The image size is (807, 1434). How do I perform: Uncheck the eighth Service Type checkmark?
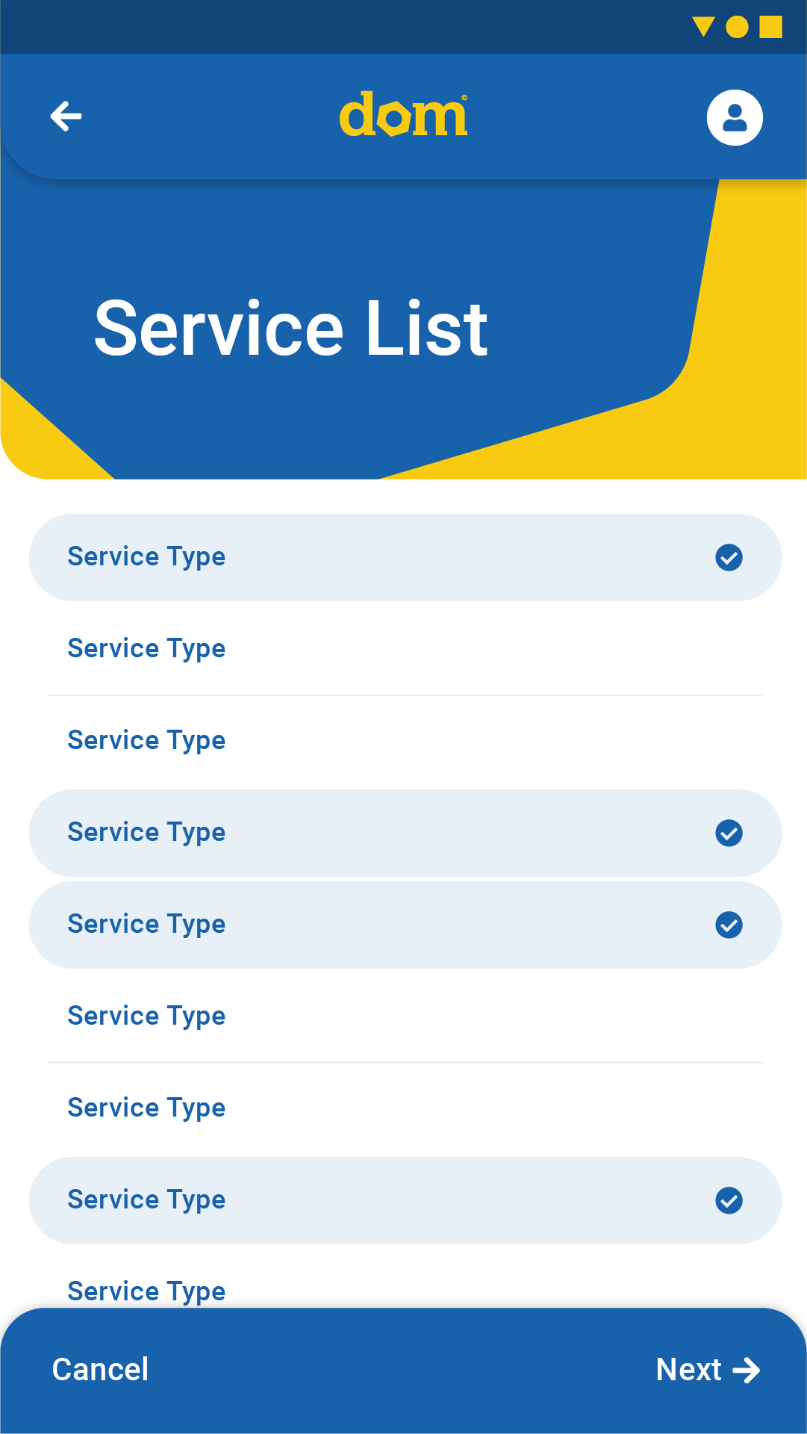coord(729,1200)
